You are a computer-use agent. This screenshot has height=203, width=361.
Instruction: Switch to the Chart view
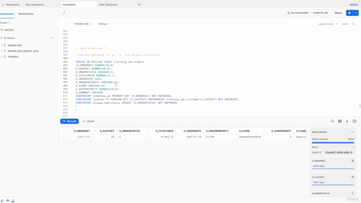coord(89,121)
